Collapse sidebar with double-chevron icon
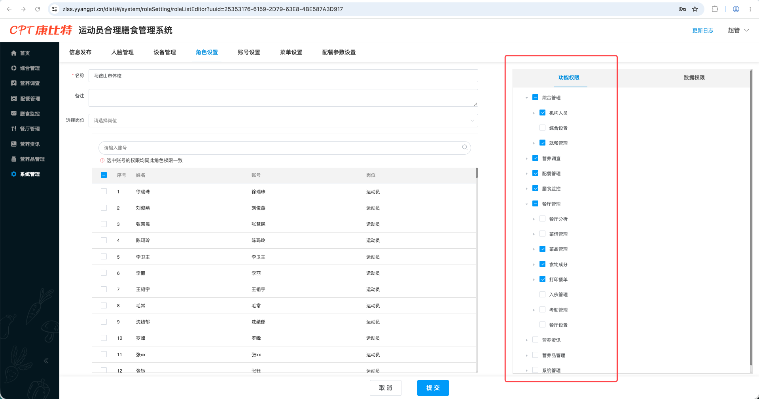The height and width of the screenshot is (399, 759). 46,361
